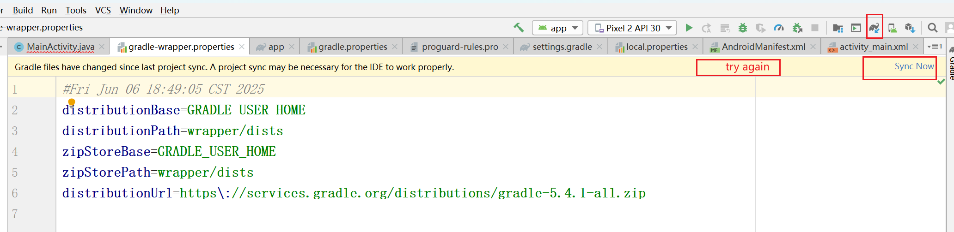
Task: Open the Help menu
Action: (x=170, y=10)
